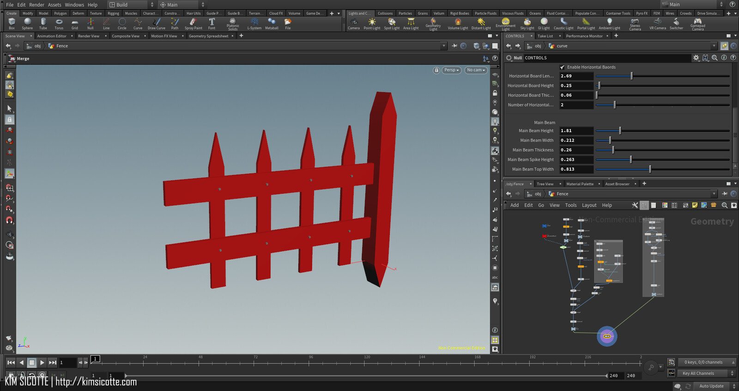Viewport: 739px width, 391px height.
Task: Add an Area Light
Action: [411, 24]
